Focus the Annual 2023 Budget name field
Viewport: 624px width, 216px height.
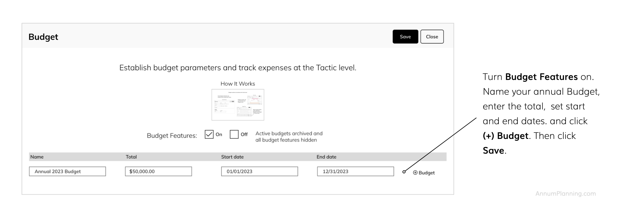67,172
